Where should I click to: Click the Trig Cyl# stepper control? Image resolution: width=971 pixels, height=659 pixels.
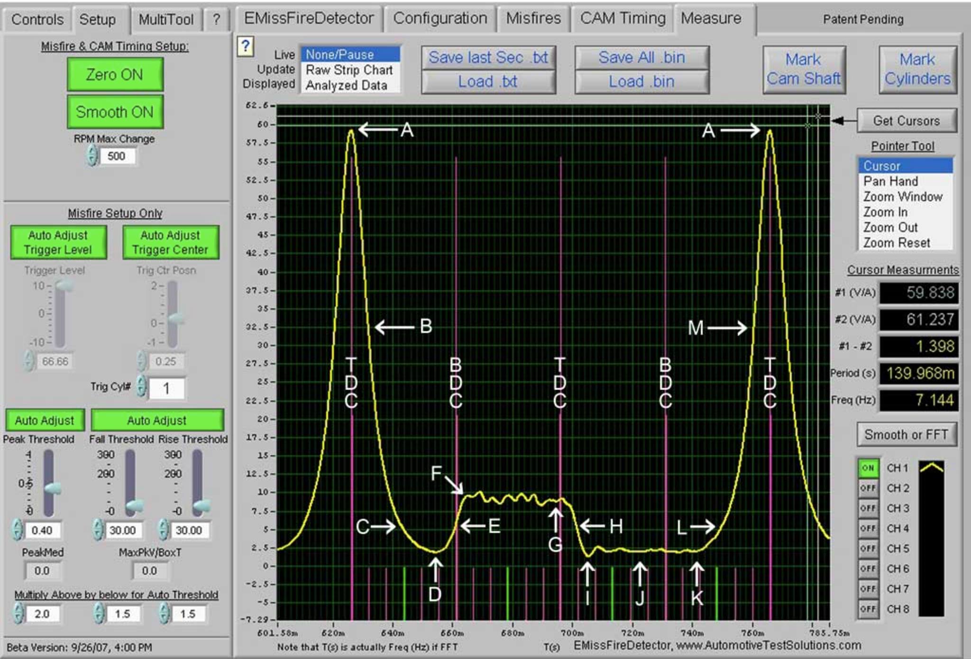coord(141,386)
